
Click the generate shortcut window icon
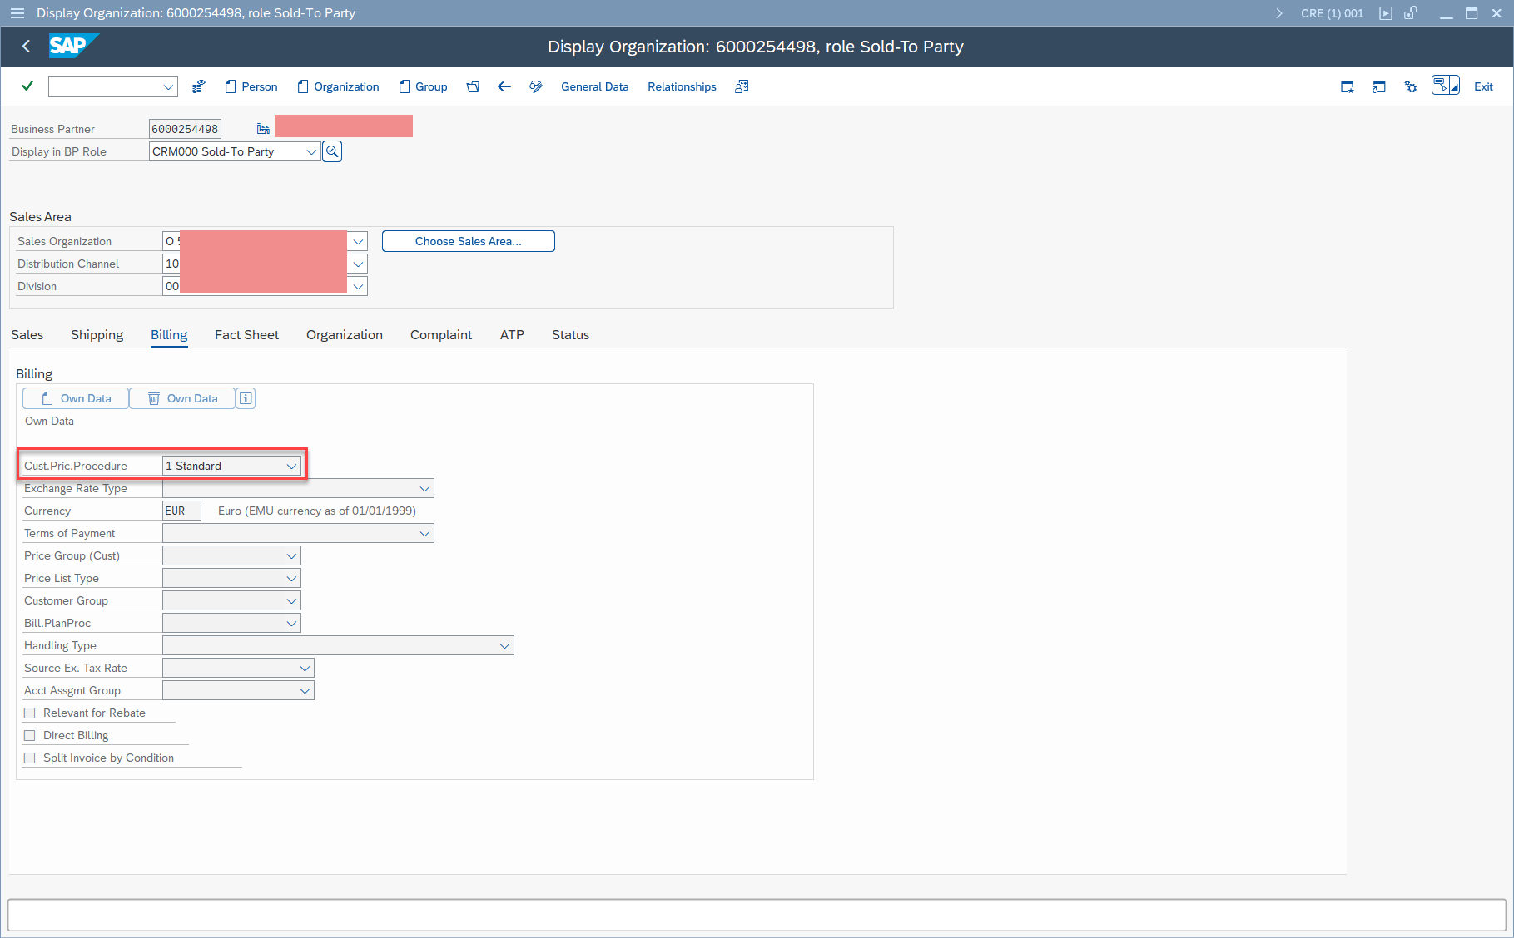tap(1379, 86)
